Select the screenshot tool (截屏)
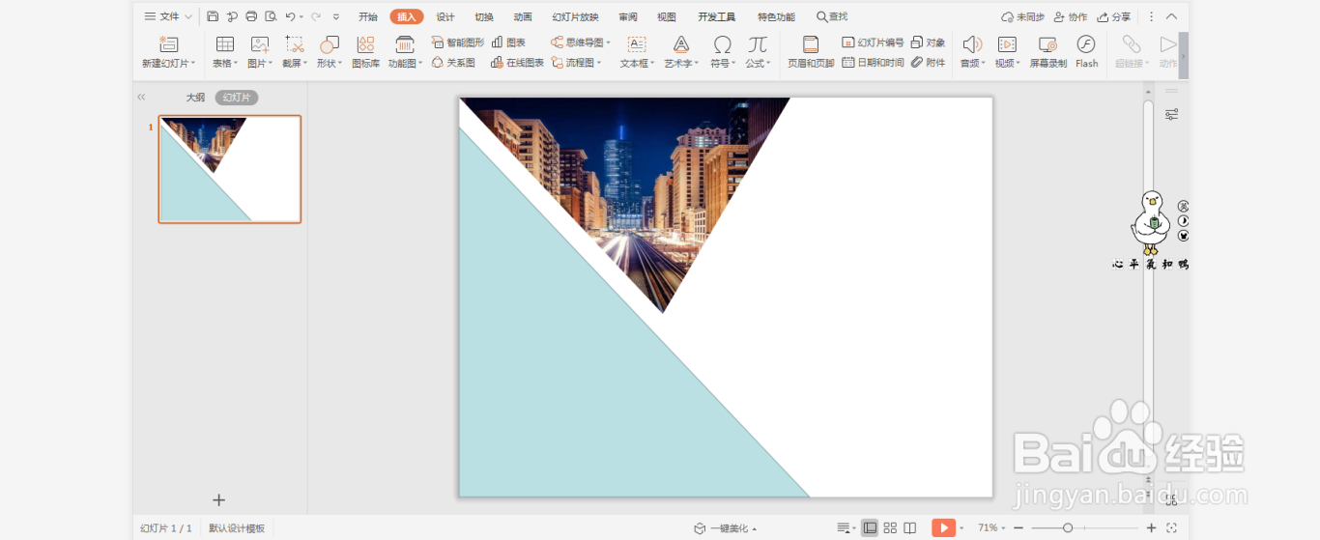1320x540 pixels. (295, 52)
